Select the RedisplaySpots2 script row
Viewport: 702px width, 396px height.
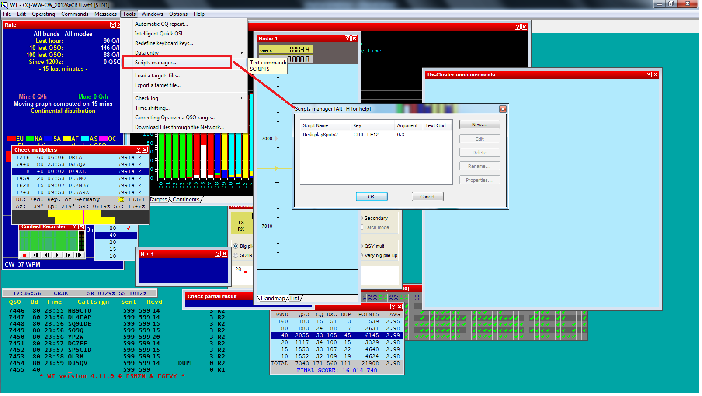tap(320, 135)
